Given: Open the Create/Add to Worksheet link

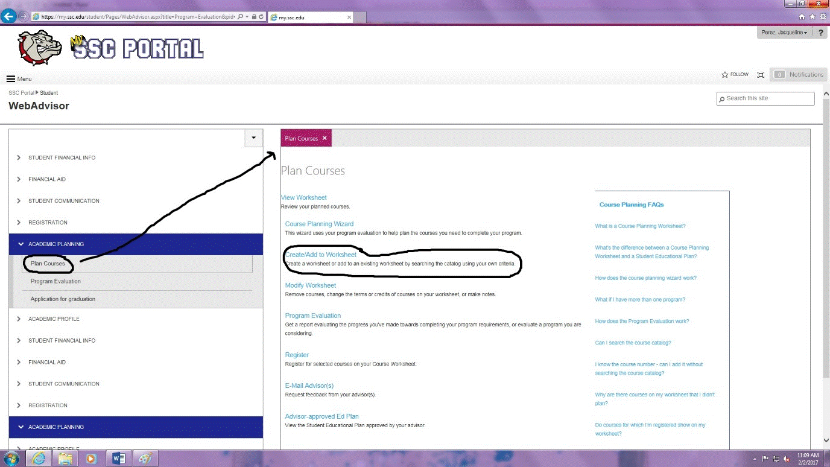Looking at the screenshot, I should 321,255.
